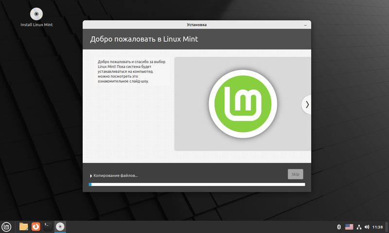The image size is (389, 233).
Task: Open the network connection tray icon
Action: tap(359, 227)
